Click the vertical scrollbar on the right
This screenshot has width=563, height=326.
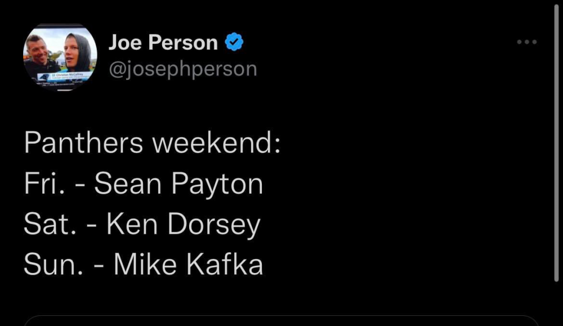point(556,141)
